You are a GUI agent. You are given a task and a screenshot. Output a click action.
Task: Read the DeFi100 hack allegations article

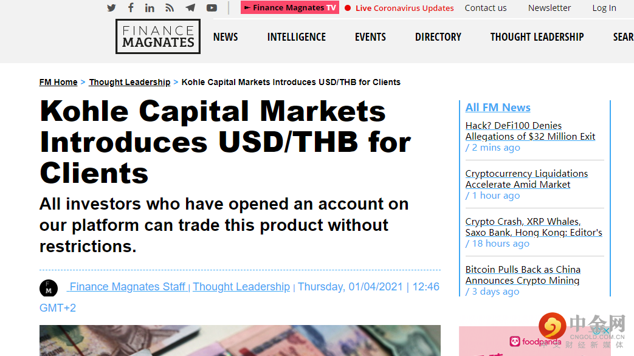530,131
